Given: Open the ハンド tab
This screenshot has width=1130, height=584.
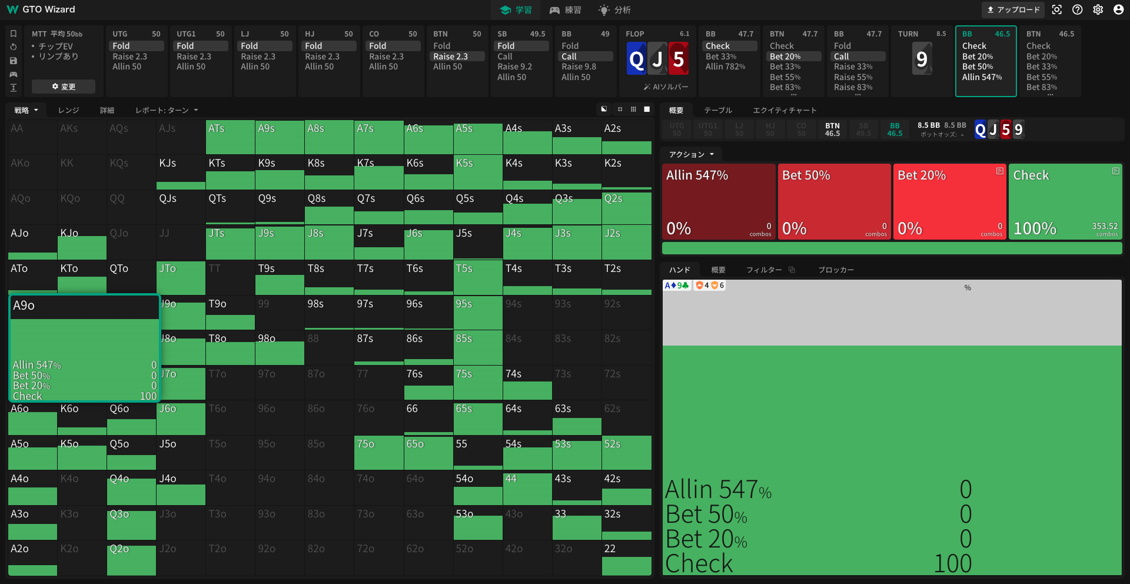Looking at the screenshot, I should [680, 270].
